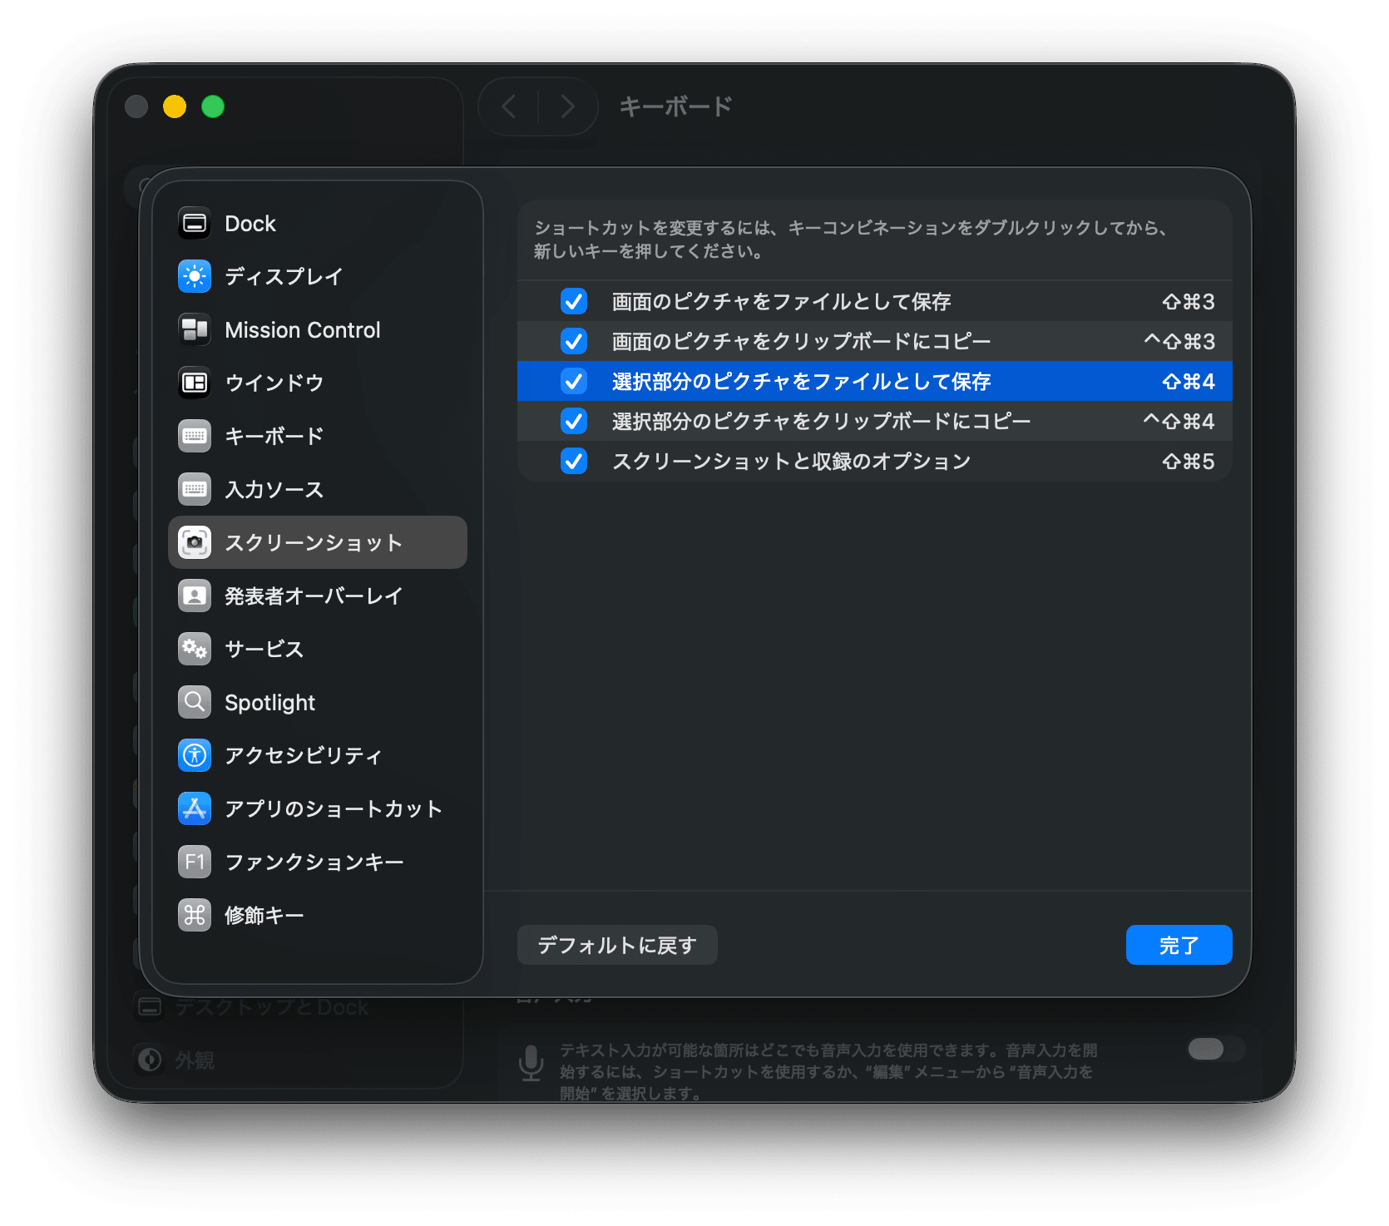The height and width of the screenshot is (1226, 1389).
Task: Click the ファンクションキー F1 icon
Action: click(x=195, y=862)
